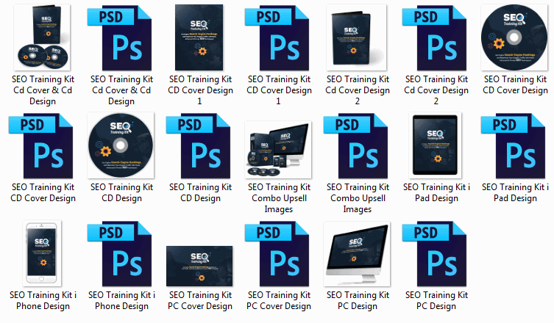Select the Combo Upsell Images preview thumbnail
This screenshot has height=323, width=554.
coord(278,150)
